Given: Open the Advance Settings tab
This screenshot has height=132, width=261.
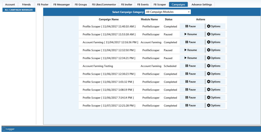Looking at the screenshot, I should [202, 5].
